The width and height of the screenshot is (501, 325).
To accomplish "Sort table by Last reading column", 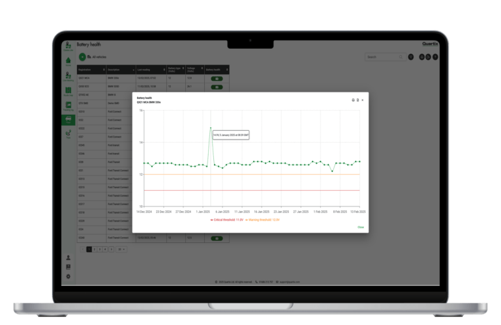I will pyautogui.click(x=151, y=70).
